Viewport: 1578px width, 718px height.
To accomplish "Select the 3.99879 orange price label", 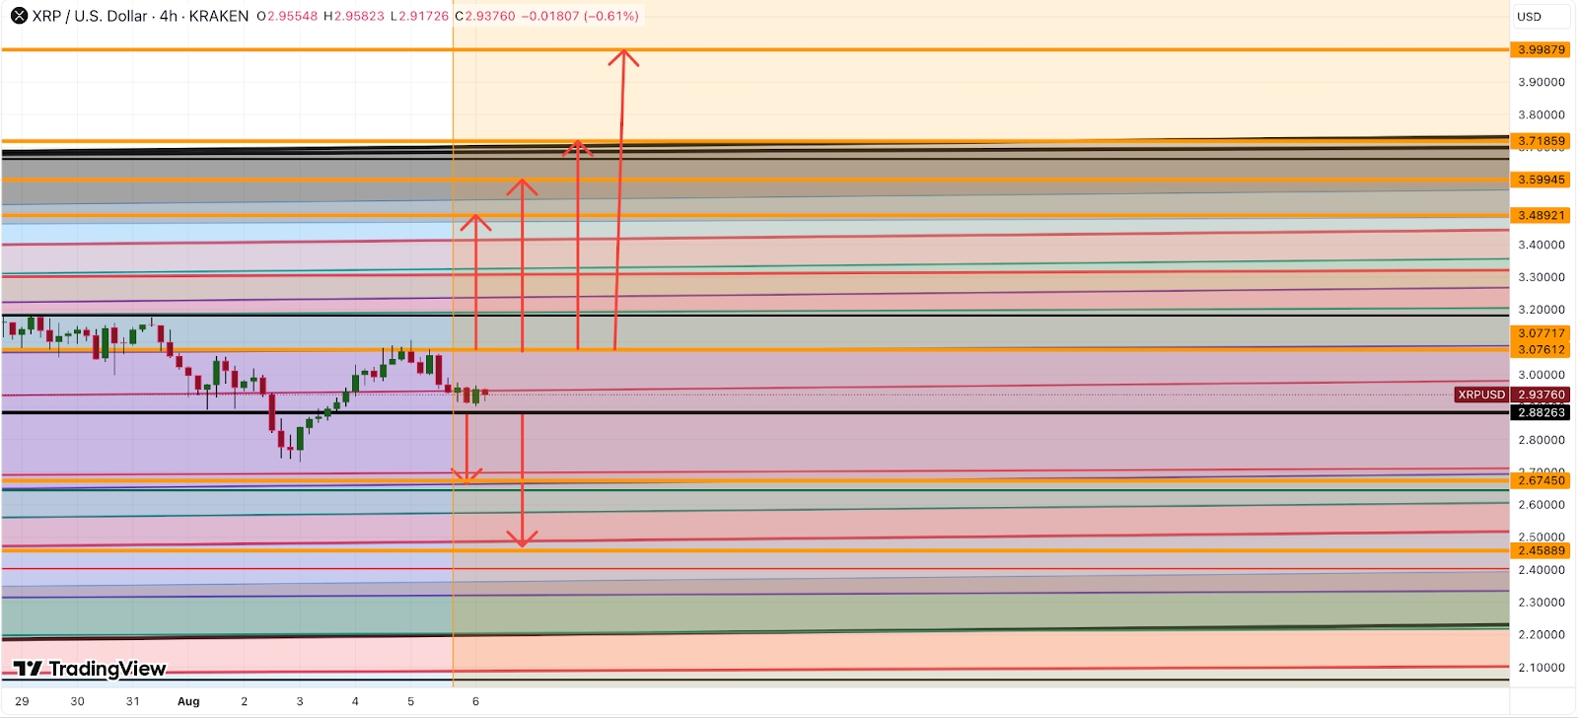I will click(1541, 49).
